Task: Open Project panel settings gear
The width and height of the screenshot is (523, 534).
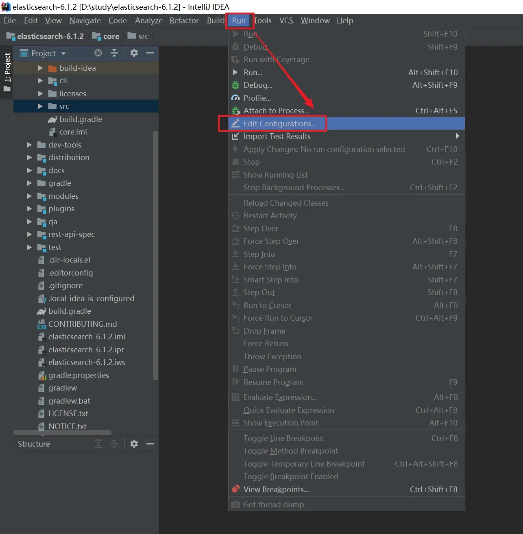Action: pyautogui.click(x=134, y=53)
